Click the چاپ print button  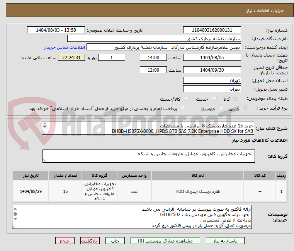[x=115, y=241]
